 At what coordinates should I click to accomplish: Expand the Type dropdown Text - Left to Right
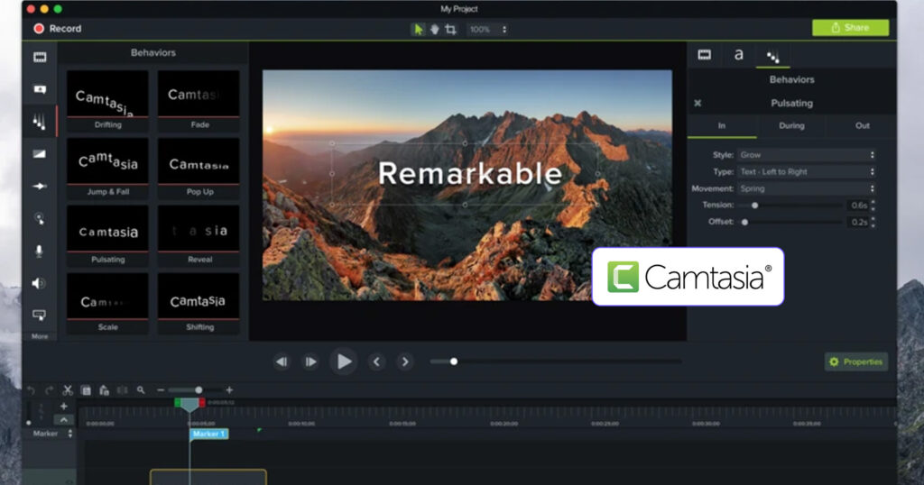pyautogui.click(x=806, y=171)
